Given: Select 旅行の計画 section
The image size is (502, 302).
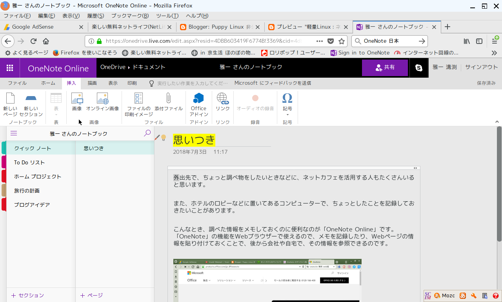Looking at the screenshot, I should [x=41, y=191].
